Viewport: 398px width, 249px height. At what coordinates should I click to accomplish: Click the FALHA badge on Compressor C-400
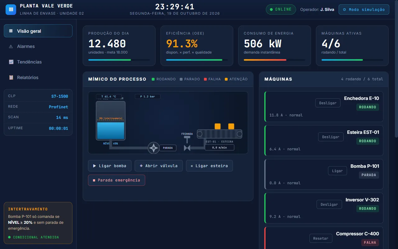point(370,242)
